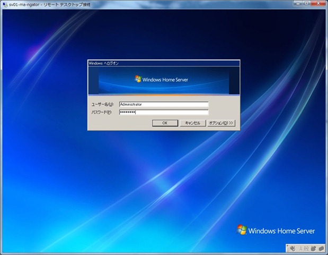Focus the ユーザー名 field containing Administrator
This screenshot has height=255, width=328.
click(164, 105)
